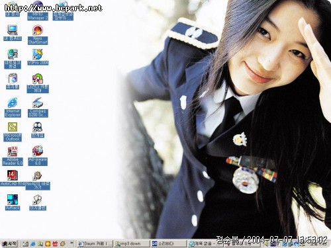Launch Internet Explorer from the desktop
331x248 pixels.
(13, 107)
